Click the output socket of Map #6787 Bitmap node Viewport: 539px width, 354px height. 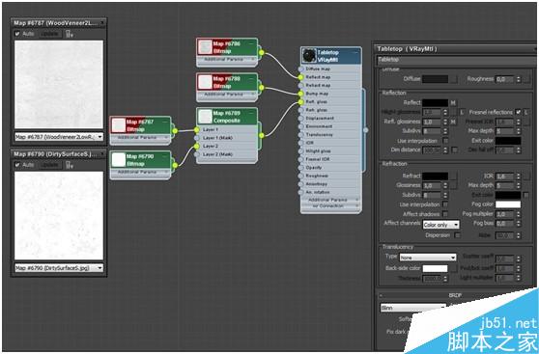pyautogui.click(x=175, y=131)
